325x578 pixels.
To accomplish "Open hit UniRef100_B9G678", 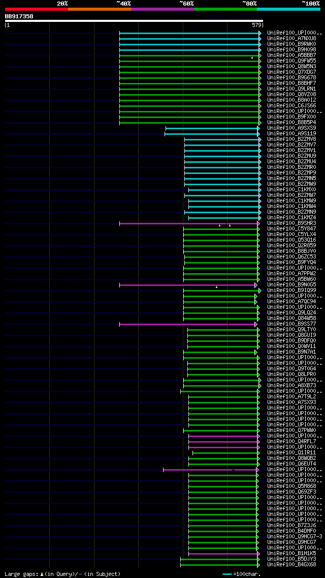I will point(291,77).
